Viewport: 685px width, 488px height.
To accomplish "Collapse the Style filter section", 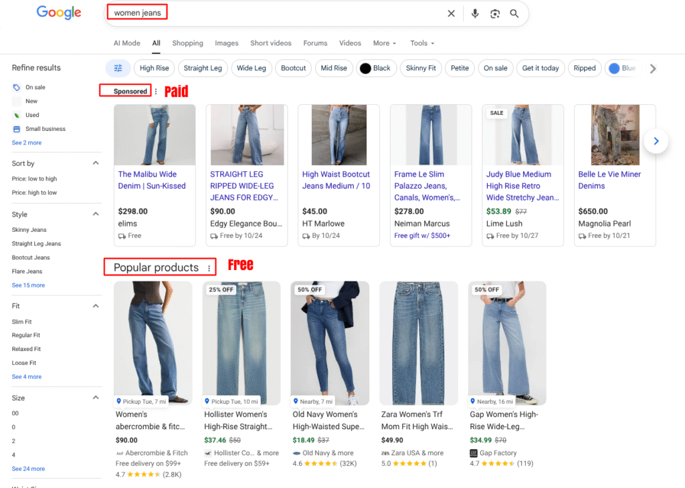I will [x=96, y=214].
